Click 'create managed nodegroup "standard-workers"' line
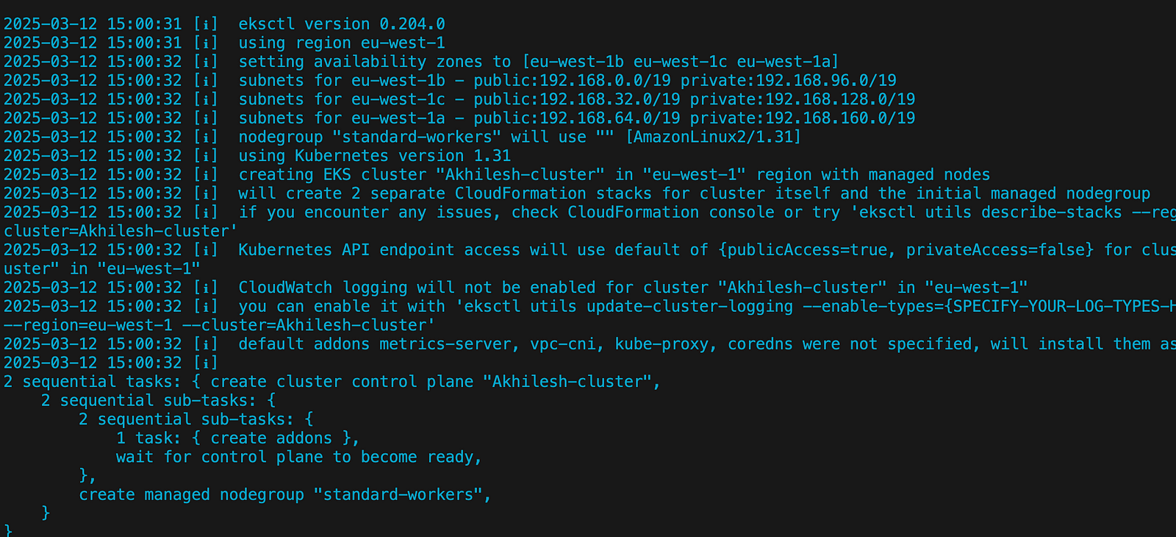This screenshot has width=1176, height=537. tap(284, 495)
